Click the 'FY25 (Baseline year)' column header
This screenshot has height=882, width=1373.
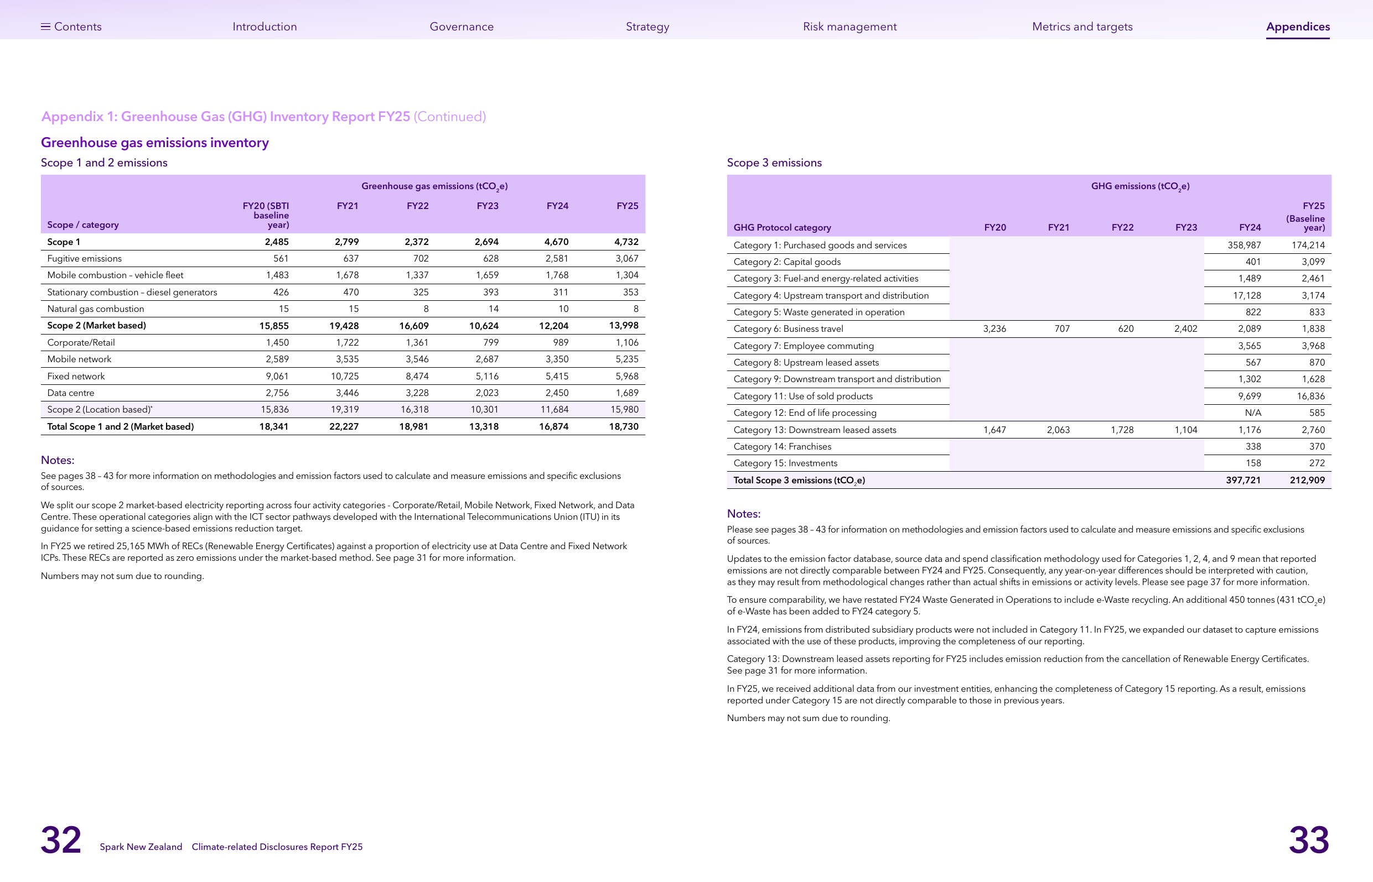click(x=1305, y=217)
